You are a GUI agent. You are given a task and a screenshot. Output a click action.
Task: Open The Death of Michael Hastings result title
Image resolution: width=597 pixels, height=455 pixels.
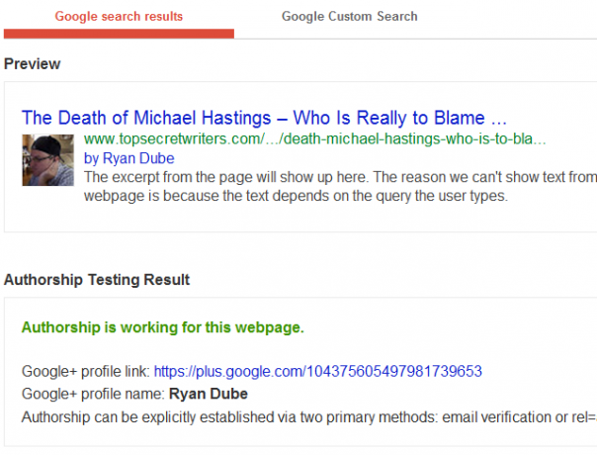264,118
